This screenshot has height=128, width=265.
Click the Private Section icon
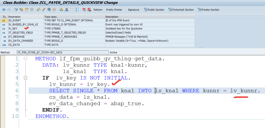coord(200,10)
